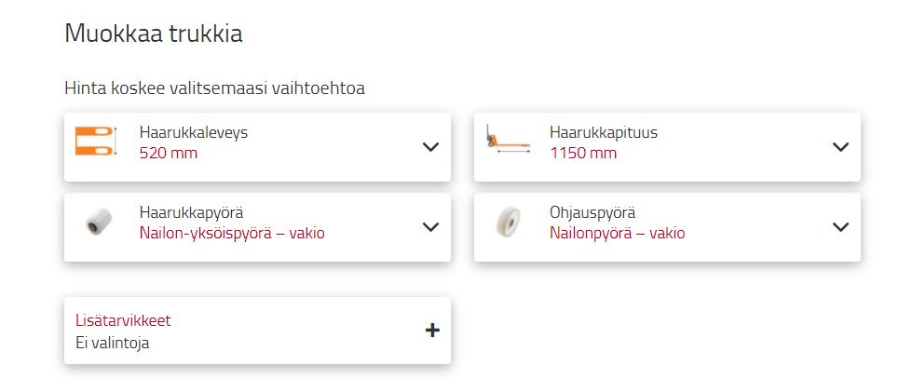The image size is (912, 392).
Task: Open the Ohjauspyörä dropdown chevron
Action: pos(840,226)
